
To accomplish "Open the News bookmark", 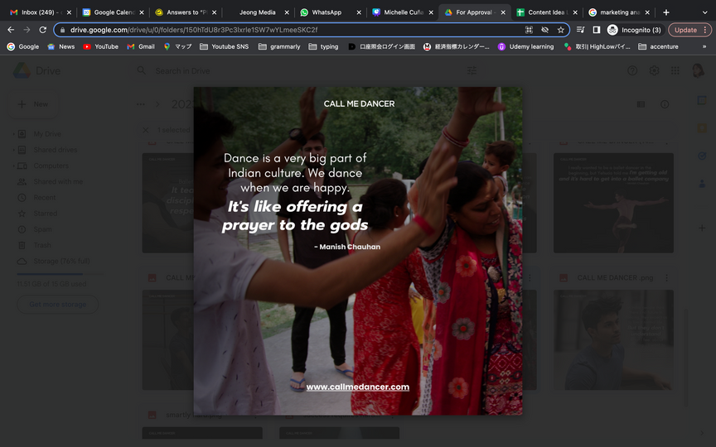I will coord(61,46).
